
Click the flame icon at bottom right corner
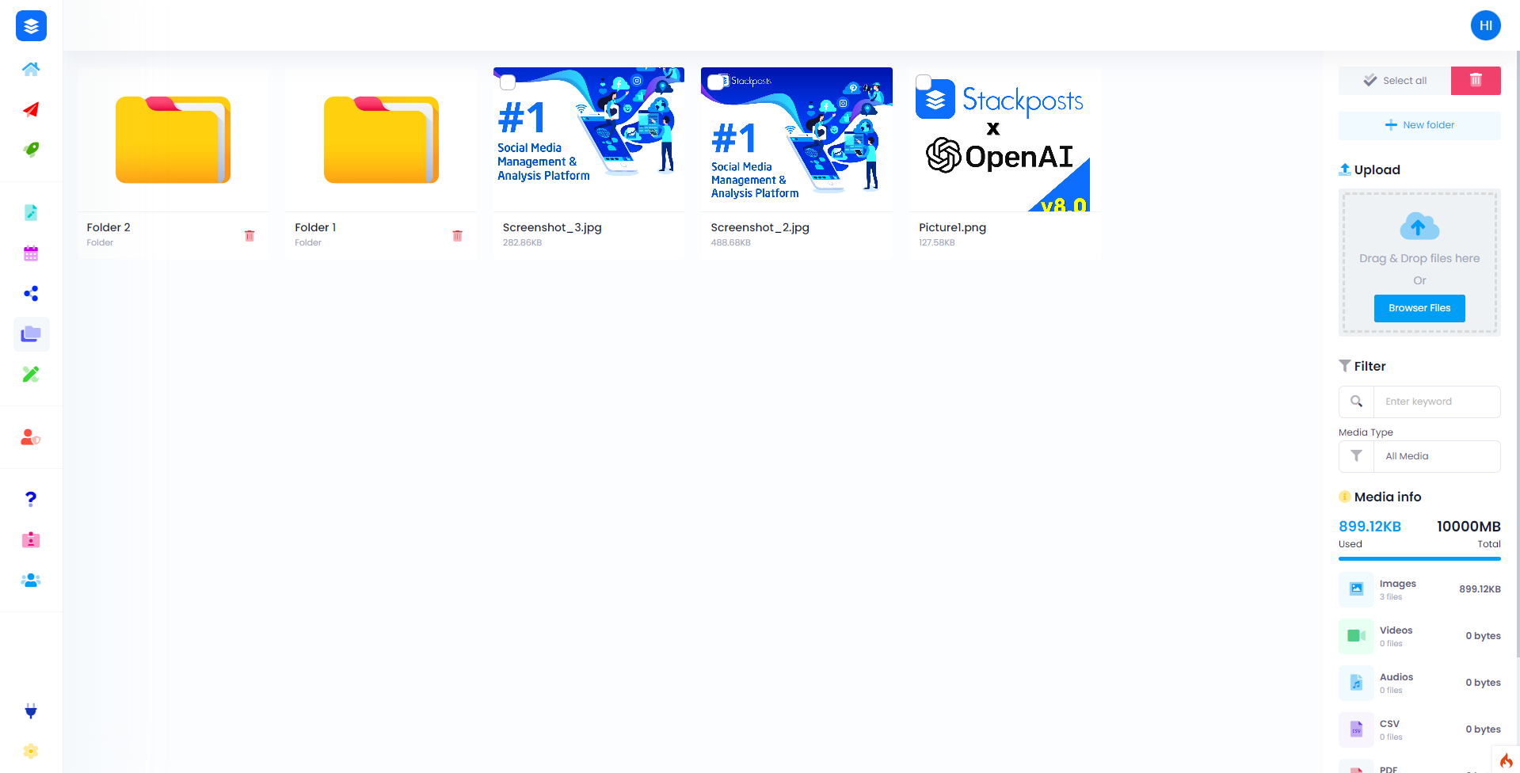[1506, 760]
